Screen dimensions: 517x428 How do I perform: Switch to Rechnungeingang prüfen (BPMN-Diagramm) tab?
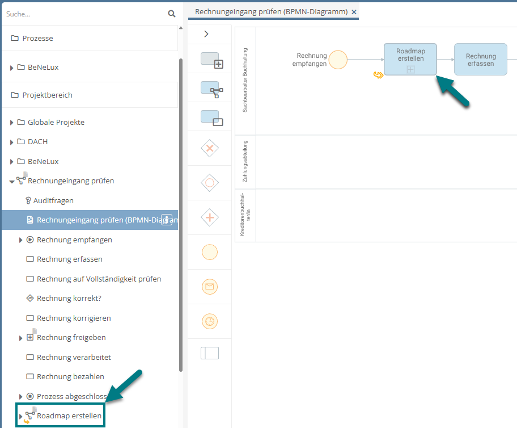pyautogui.click(x=271, y=11)
